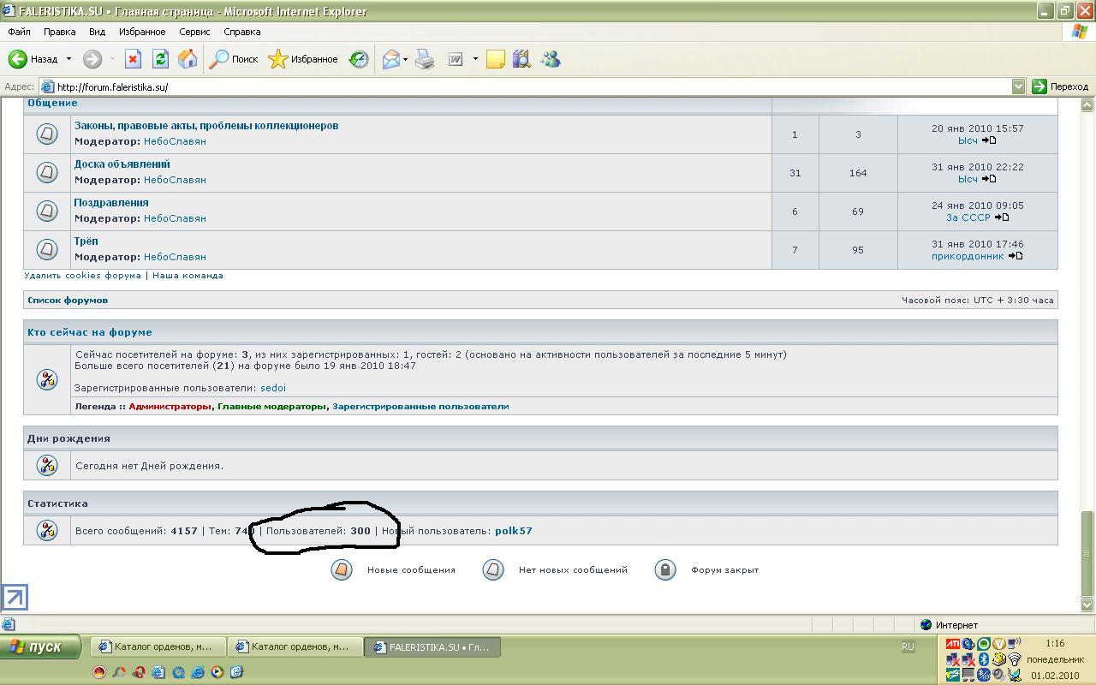Click the Stop loading icon in toolbar
This screenshot has height=685, width=1096.
133,59
